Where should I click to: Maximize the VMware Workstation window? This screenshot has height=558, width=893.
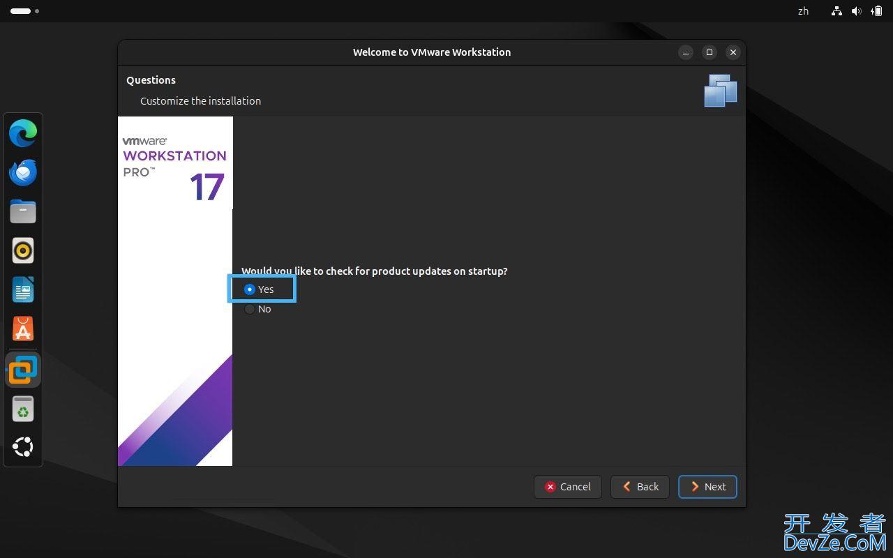[710, 52]
